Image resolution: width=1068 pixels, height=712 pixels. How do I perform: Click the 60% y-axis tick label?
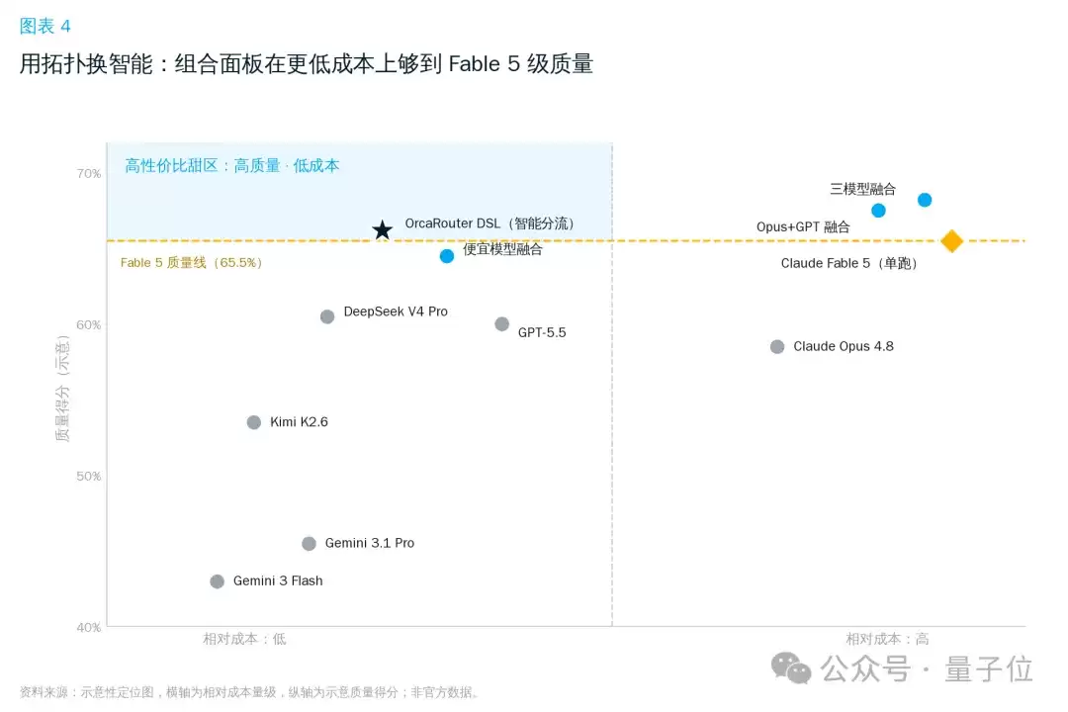pyautogui.click(x=89, y=325)
